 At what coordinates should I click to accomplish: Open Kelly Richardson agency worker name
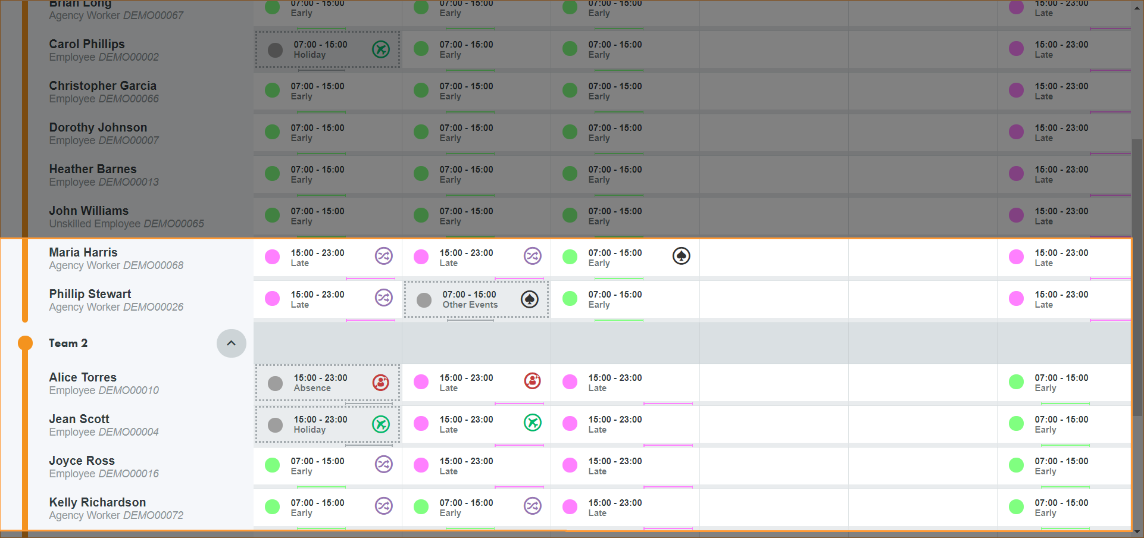(x=97, y=502)
